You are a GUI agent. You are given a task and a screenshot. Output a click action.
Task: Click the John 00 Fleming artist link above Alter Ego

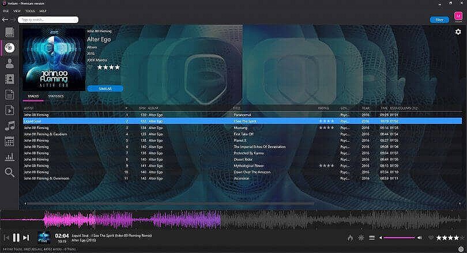click(x=99, y=31)
